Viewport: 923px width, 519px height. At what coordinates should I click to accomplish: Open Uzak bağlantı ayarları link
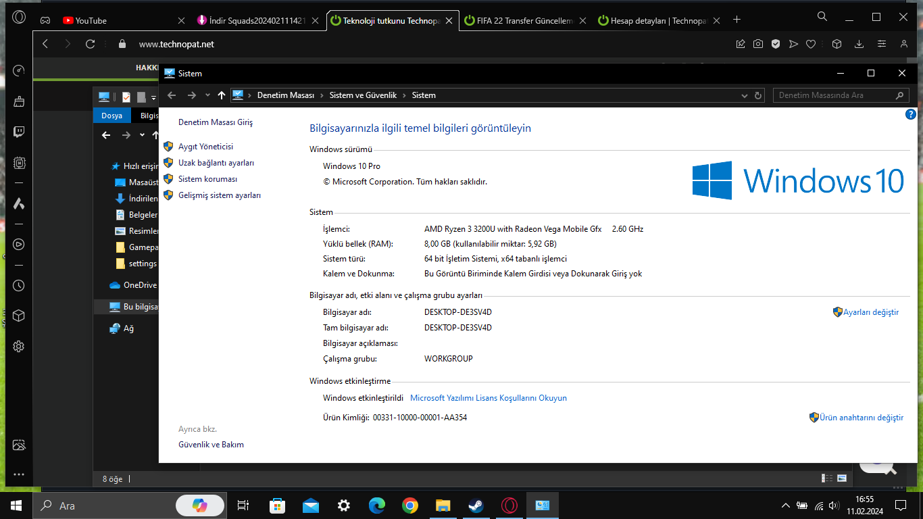tap(216, 163)
